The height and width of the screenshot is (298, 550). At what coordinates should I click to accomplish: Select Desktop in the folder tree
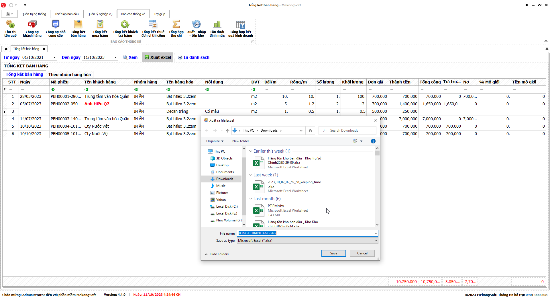coord(222,165)
